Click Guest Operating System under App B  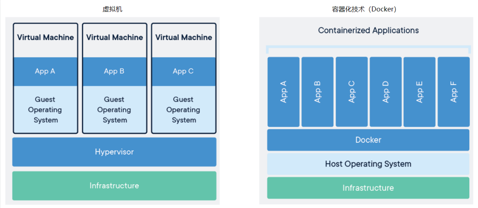114,109
